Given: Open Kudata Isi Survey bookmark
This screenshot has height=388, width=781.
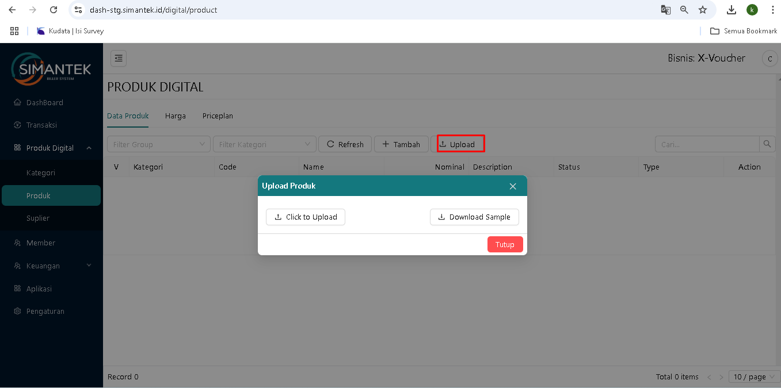Looking at the screenshot, I should 70,31.
